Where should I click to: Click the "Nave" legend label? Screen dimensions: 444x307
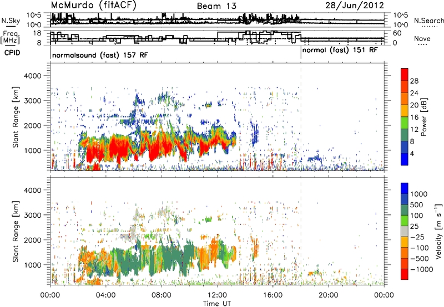pos(422,38)
